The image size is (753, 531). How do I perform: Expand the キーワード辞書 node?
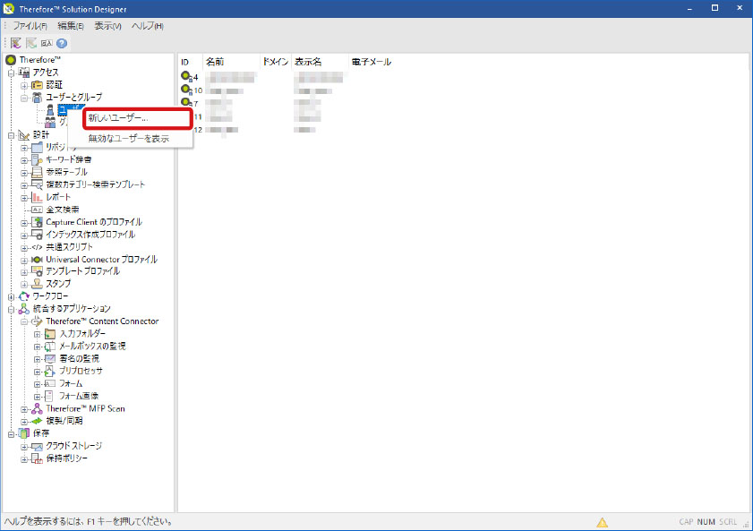tap(24, 159)
